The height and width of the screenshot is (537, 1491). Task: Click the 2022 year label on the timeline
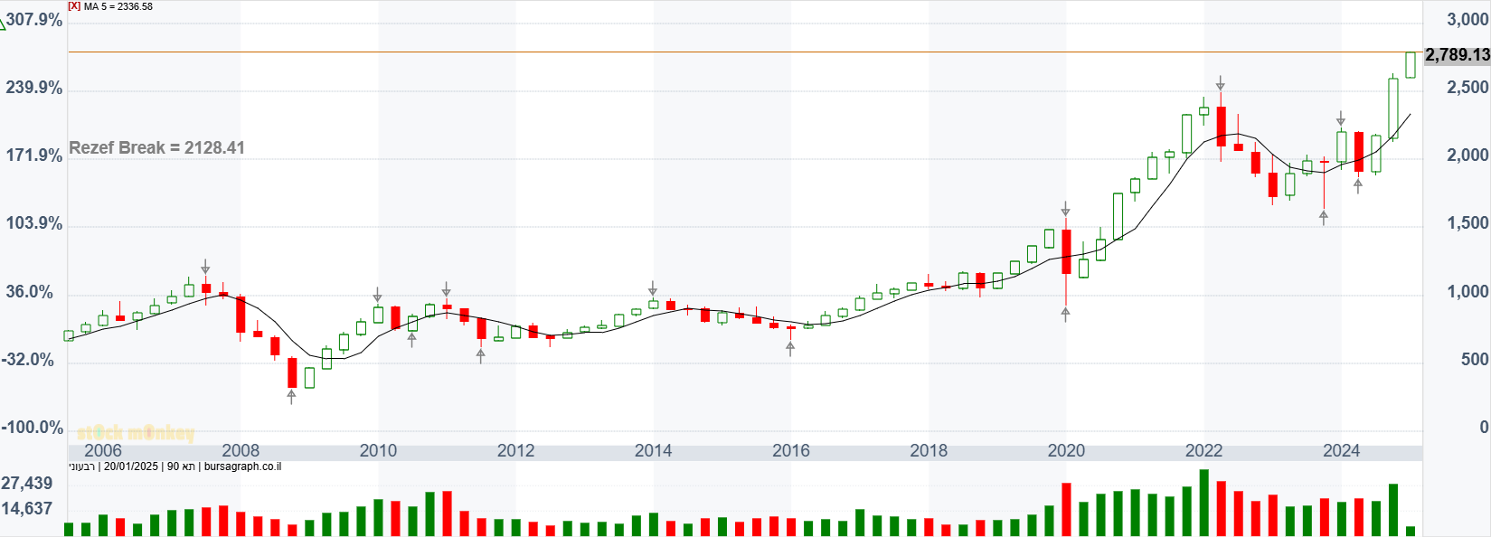click(1203, 450)
